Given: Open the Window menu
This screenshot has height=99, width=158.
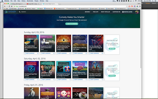Looking at the screenshot, I should pyautogui.click(x=42, y=1).
